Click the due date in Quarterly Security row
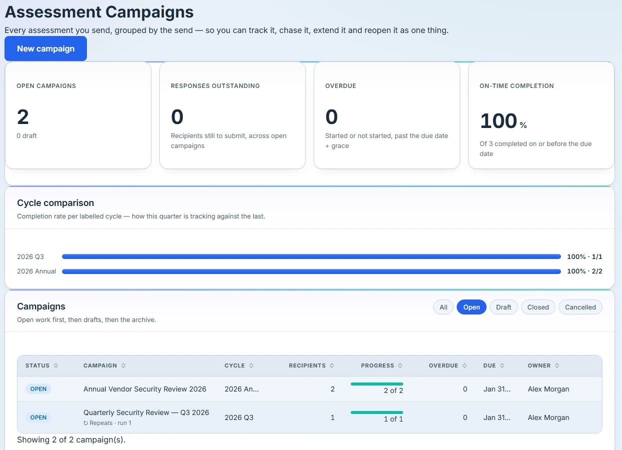This screenshot has width=622, height=450. click(497, 417)
